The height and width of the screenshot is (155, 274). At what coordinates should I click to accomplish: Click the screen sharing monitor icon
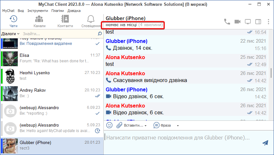pyautogui.click(x=248, y=22)
